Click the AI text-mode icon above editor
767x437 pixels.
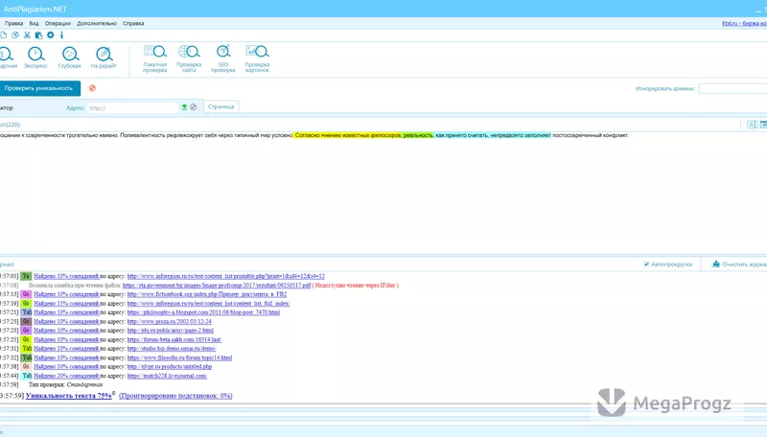pyautogui.click(x=752, y=125)
